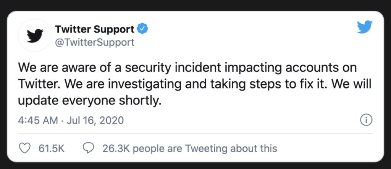This screenshot has height=169, width=391.
Task: Click the reply speech bubble icon
Action: (x=89, y=148)
